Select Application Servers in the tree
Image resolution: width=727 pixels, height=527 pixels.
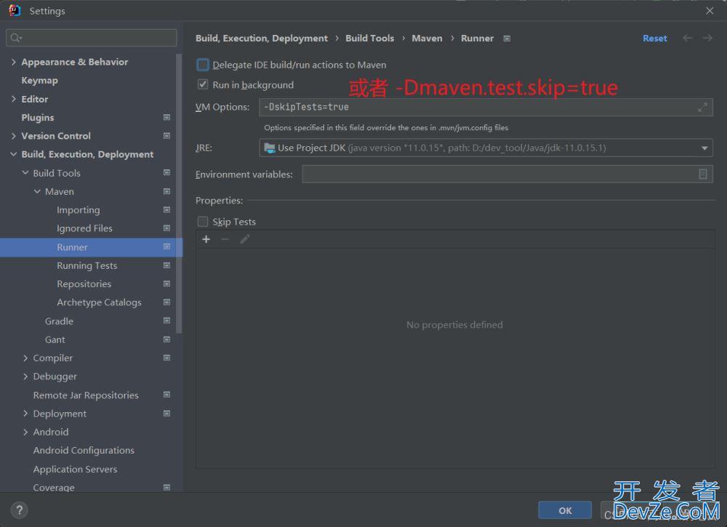point(75,469)
